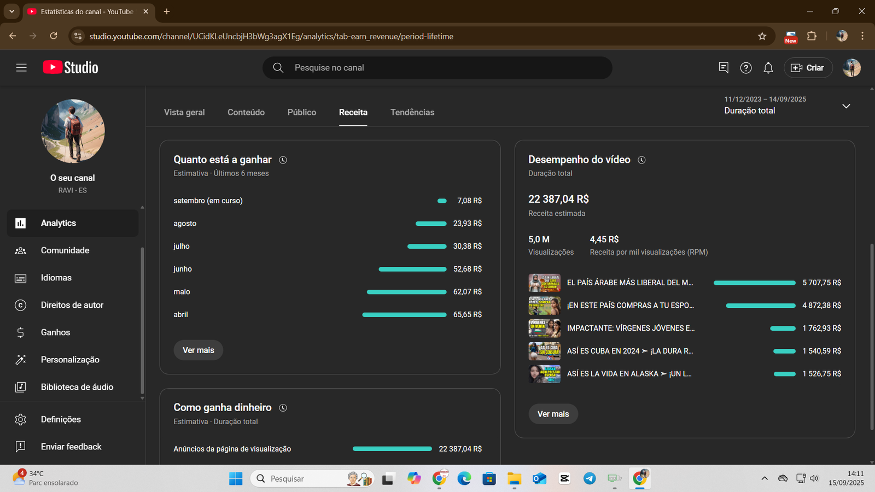Click the junho revenue bar
The width and height of the screenshot is (875, 492).
click(x=412, y=269)
